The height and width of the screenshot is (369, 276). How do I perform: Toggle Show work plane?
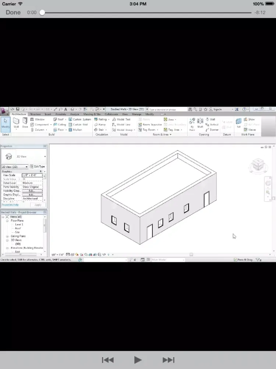[x=249, y=119]
